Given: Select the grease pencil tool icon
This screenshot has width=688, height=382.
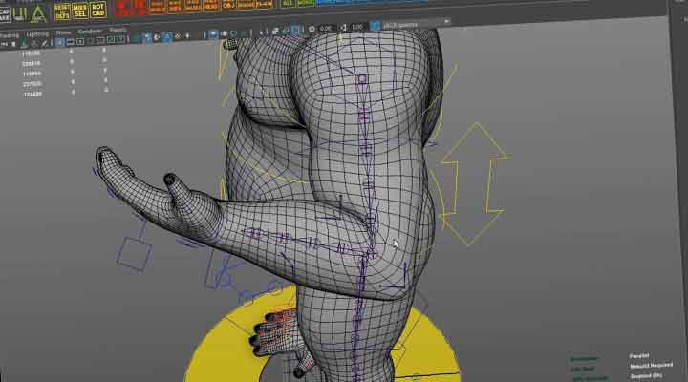Looking at the screenshot, I should pyautogui.click(x=43, y=43).
